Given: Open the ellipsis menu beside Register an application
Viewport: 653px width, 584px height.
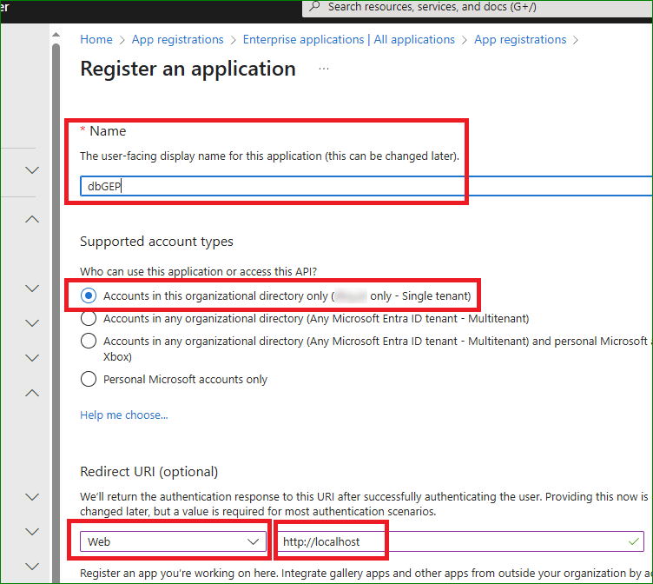Looking at the screenshot, I should pyautogui.click(x=324, y=69).
